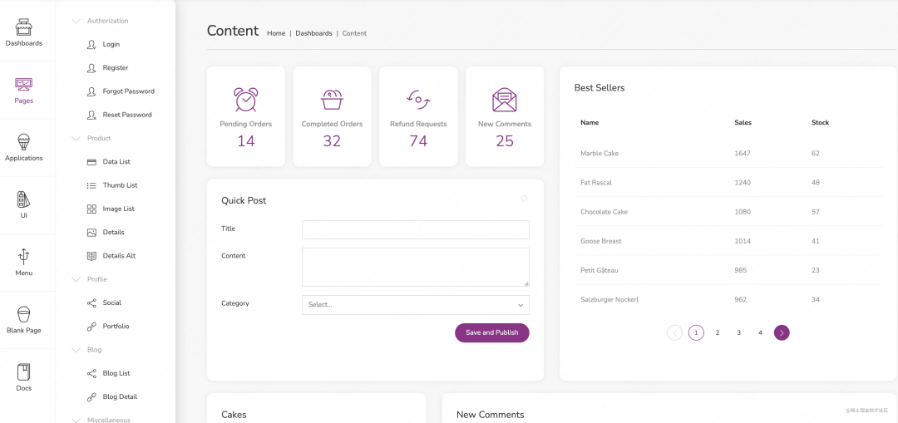The width and height of the screenshot is (898, 423).
Task: Click the list icon beside Thumb List
Action: click(91, 185)
